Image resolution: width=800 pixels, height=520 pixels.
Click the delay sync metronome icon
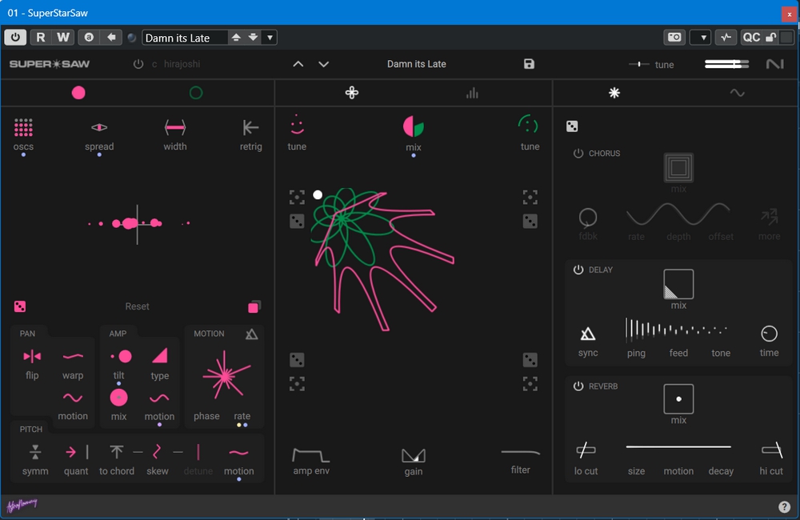point(588,334)
